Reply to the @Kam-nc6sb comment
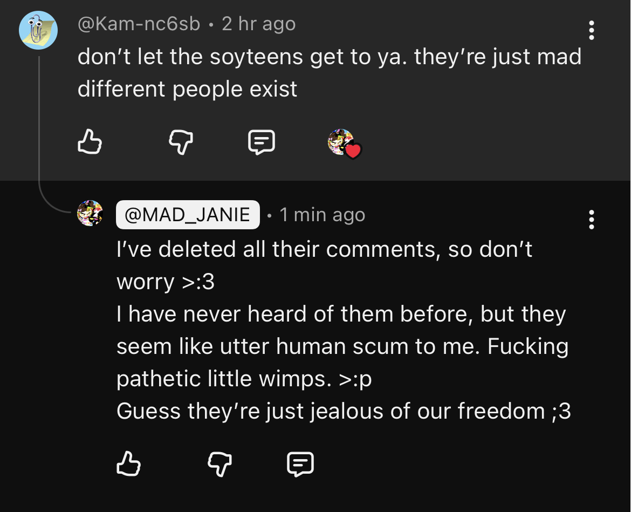This screenshot has height=512, width=631. 262,143
